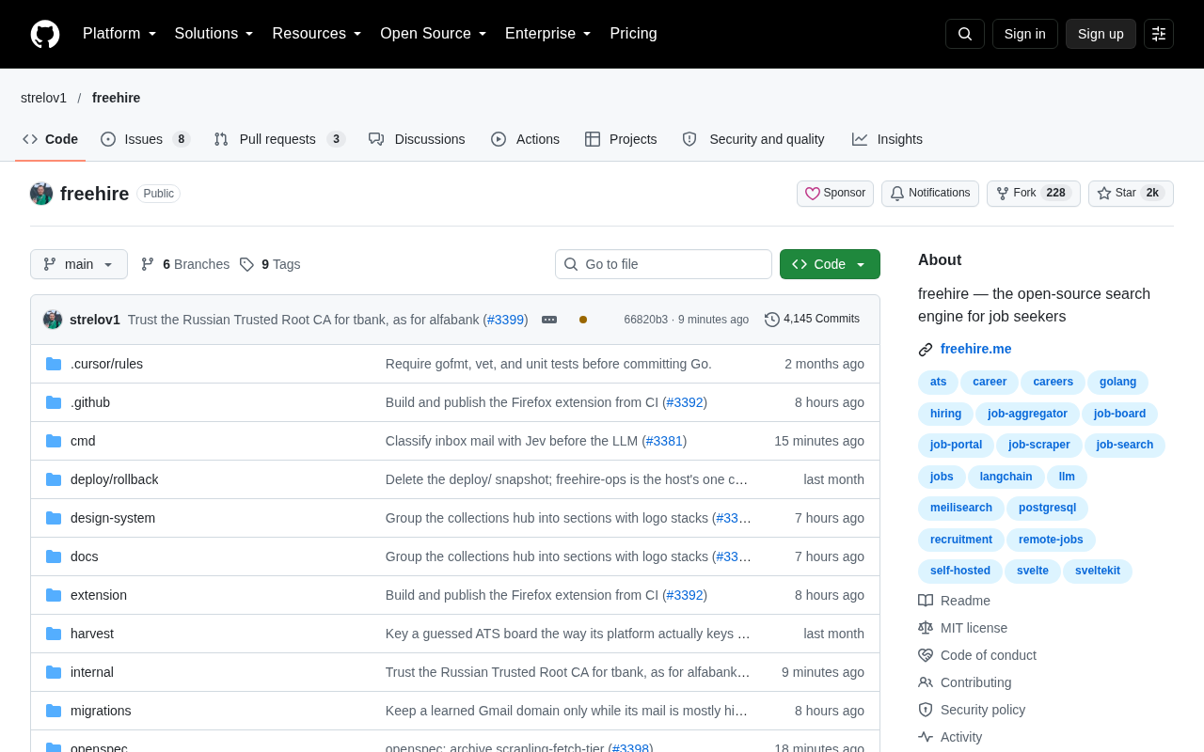Open the GitHub home logo
The height and width of the screenshot is (752, 1204).
click(x=45, y=34)
